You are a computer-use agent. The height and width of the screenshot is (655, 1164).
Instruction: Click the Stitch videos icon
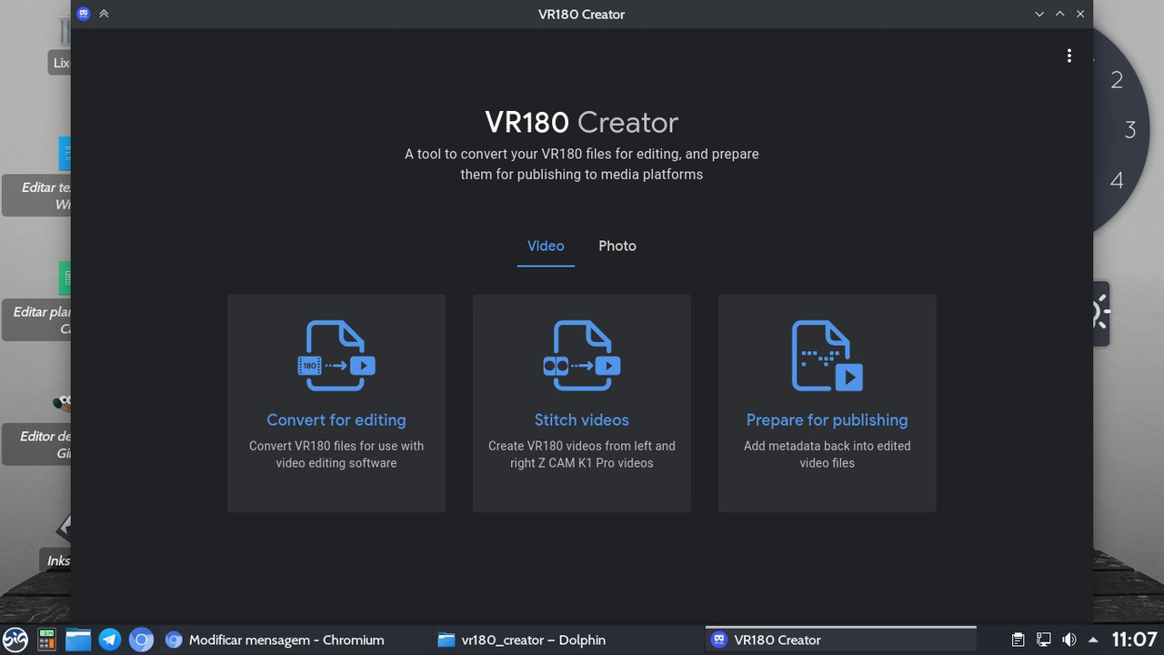[582, 356]
